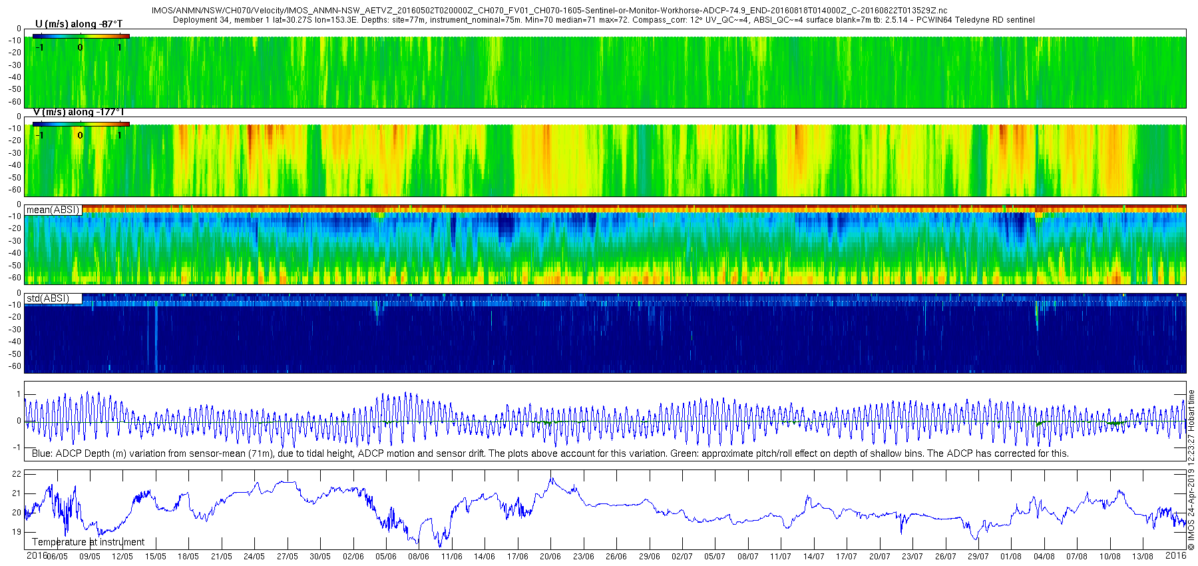Click the '29/06' date tick label
1198x566 pixels.
click(x=650, y=557)
